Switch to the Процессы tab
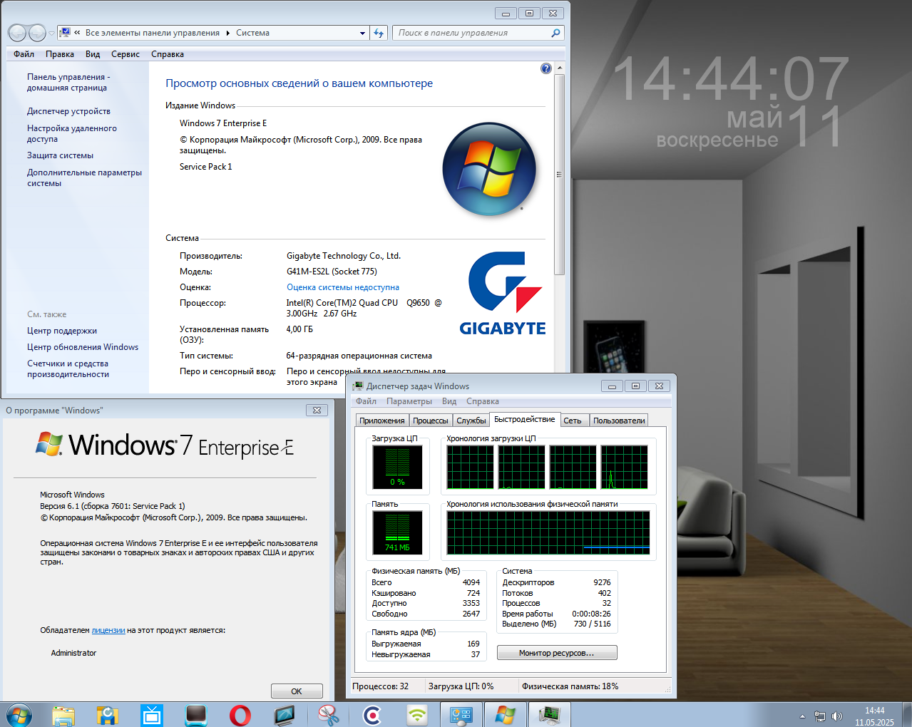 coord(431,421)
